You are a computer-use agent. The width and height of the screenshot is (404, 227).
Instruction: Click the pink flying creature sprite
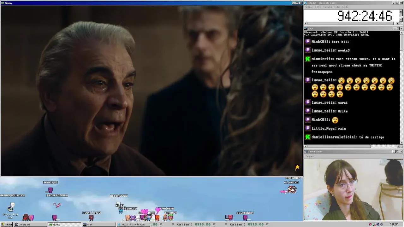tap(57, 205)
